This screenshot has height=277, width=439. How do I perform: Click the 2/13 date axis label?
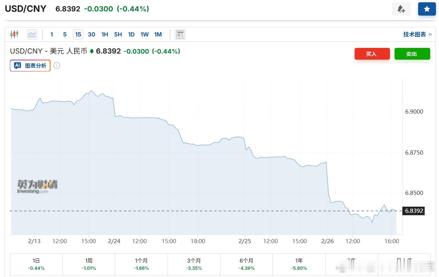pyautogui.click(x=34, y=241)
